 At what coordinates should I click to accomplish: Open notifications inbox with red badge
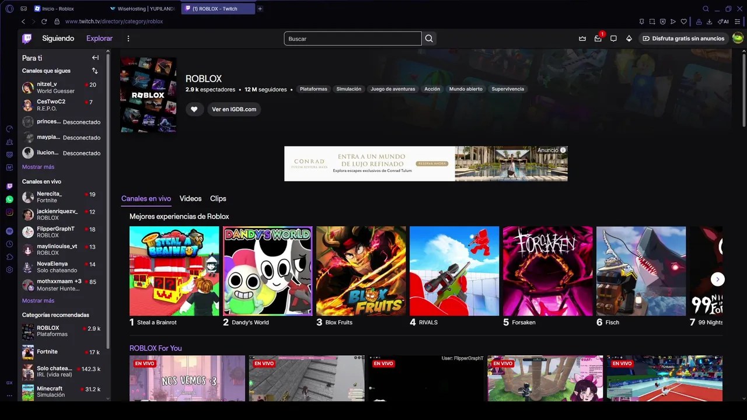pos(598,38)
